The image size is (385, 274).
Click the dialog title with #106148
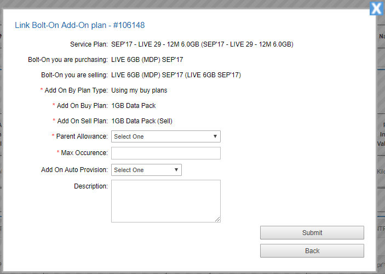pyautogui.click(x=79, y=25)
